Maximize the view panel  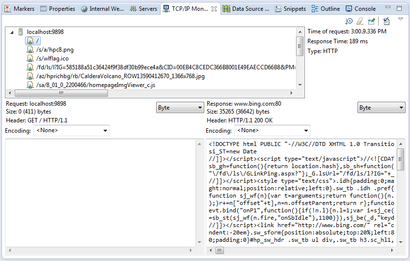click(x=399, y=8)
